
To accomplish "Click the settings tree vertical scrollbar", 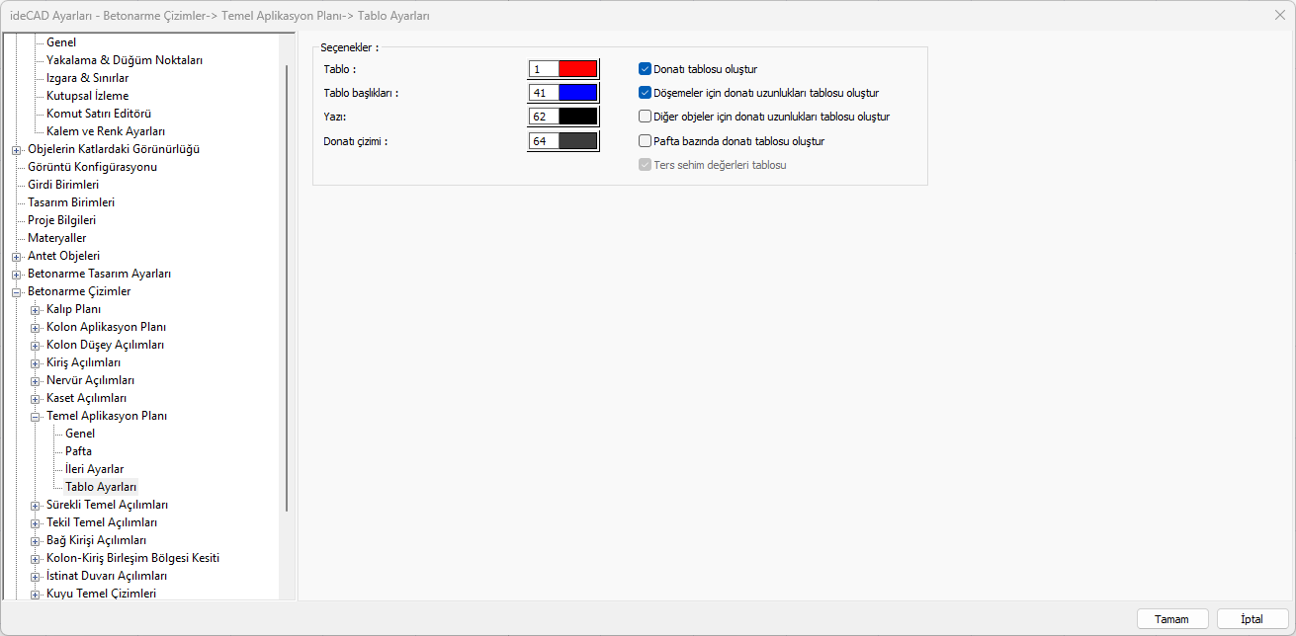I will [288, 286].
